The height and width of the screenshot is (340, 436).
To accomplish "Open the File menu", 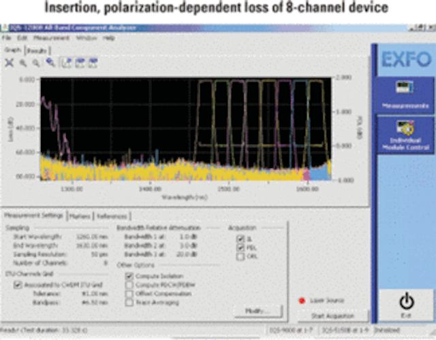I will coord(7,38).
